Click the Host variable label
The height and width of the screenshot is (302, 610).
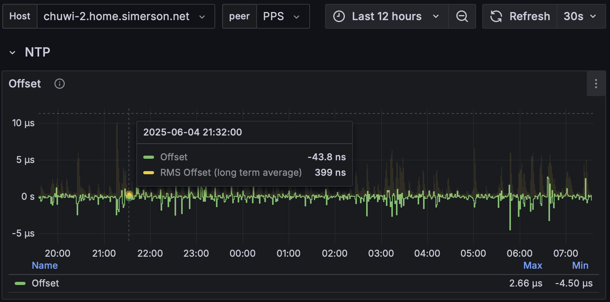coord(20,16)
